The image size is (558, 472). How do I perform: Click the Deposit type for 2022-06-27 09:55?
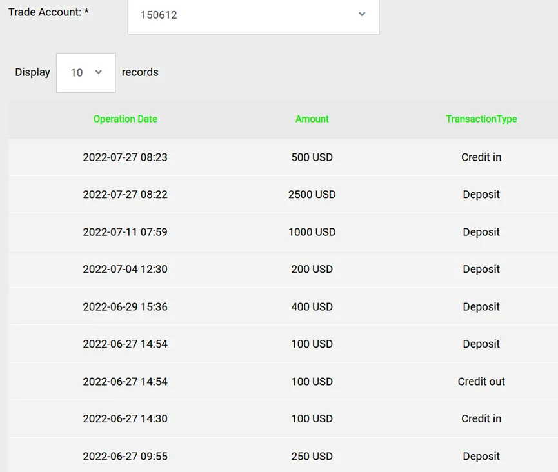[x=481, y=457]
